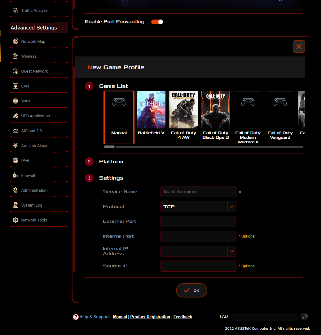Screen dimensions: 321x335
Task: Click the FAQ search input box
Action: pos(265,317)
